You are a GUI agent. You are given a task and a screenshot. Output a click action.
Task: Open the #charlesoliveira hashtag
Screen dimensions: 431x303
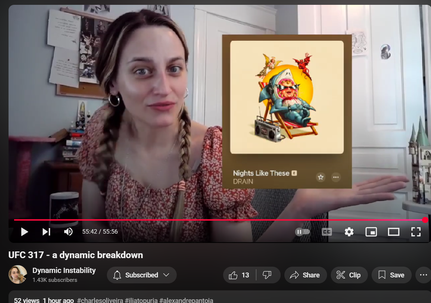point(100,300)
